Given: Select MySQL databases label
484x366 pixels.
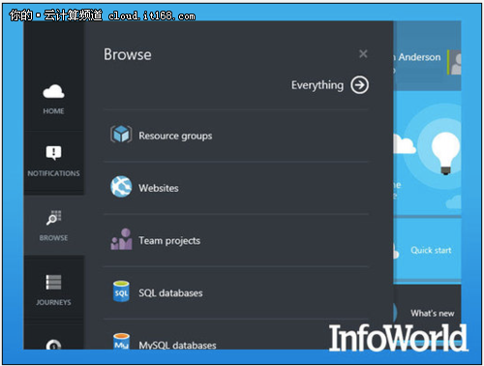Looking at the screenshot, I should 177,345.
